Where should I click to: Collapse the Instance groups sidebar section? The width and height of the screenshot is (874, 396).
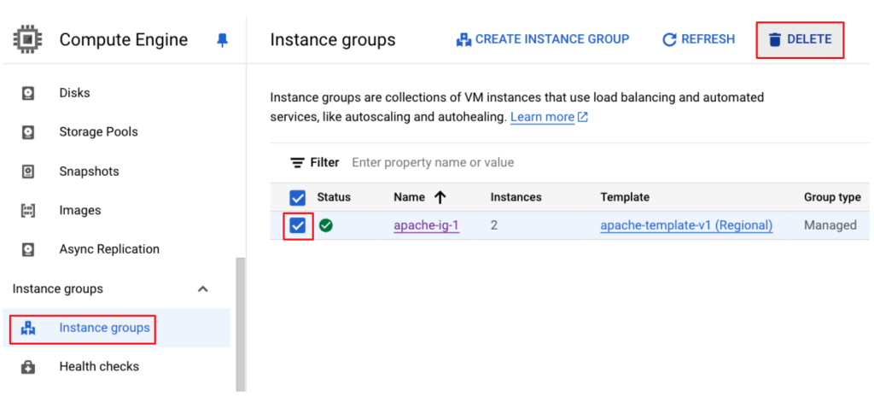tap(203, 289)
